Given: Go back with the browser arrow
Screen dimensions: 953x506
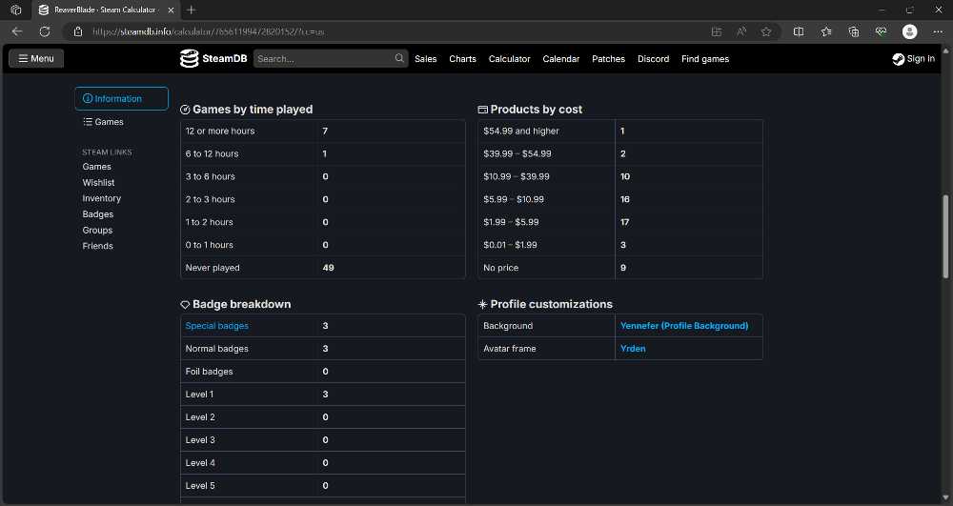Looking at the screenshot, I should [17, 31].
